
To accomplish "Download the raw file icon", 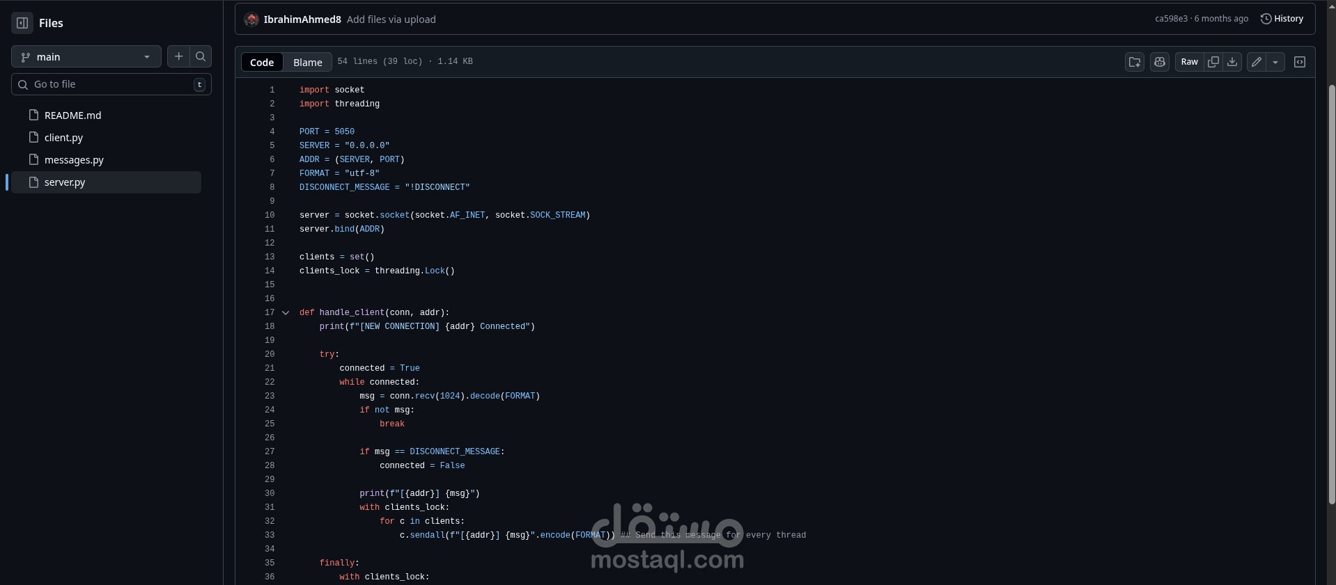I will tap(1232, 62).
